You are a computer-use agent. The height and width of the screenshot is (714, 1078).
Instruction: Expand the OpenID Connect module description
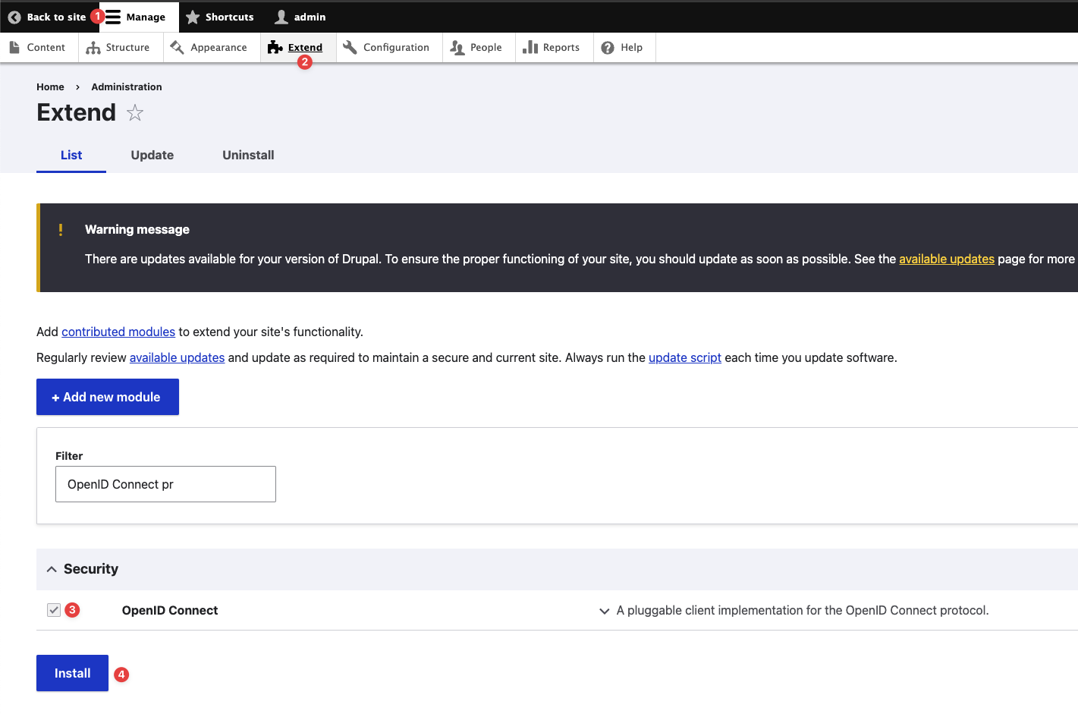[x=605, y=610]
